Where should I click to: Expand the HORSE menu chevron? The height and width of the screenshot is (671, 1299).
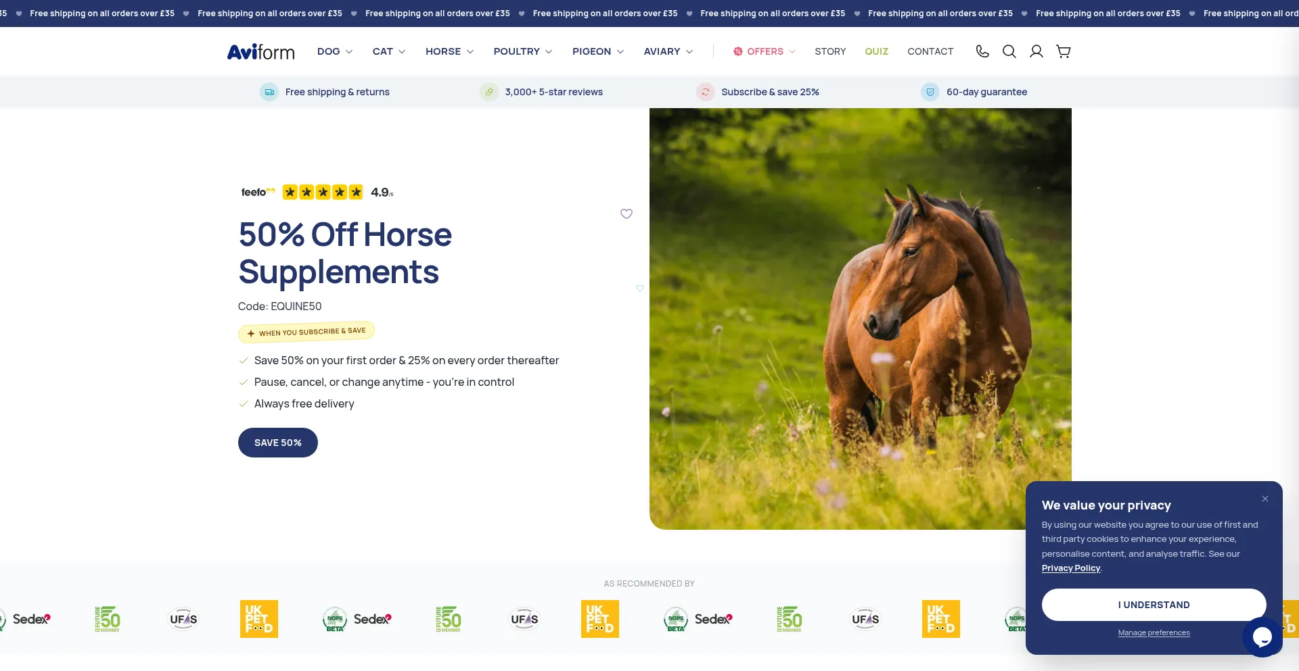click(x=470, y=51)
